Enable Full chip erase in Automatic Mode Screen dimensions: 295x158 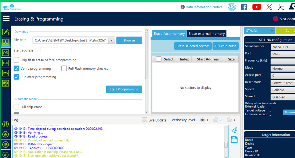(x=16, y=107)
